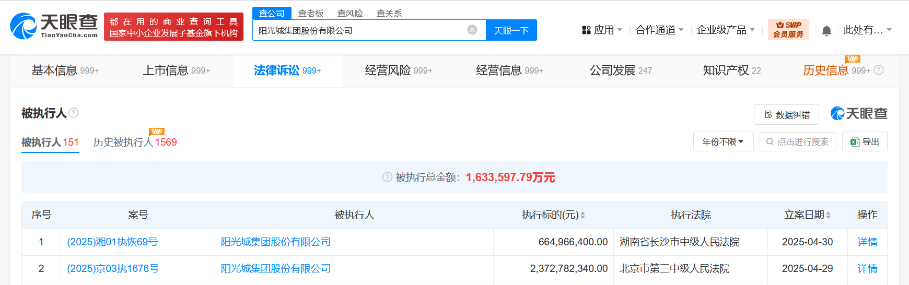The image size is (909, 285).
Task: Open the notification bell
Action: tap(826, 30)
